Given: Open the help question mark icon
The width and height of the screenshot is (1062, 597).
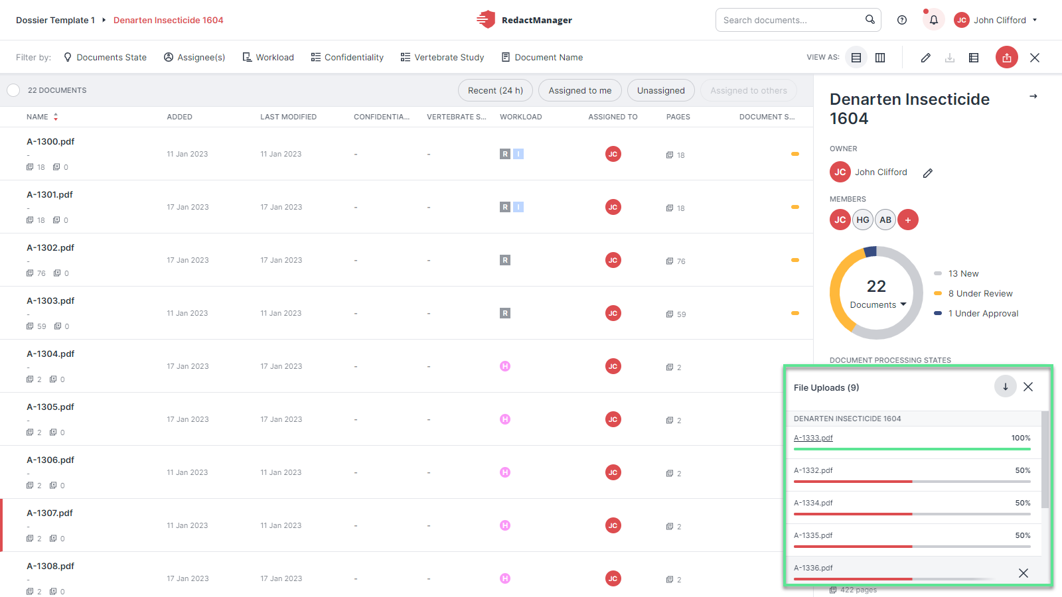Looking at the screenshot, I should [902, 20].
